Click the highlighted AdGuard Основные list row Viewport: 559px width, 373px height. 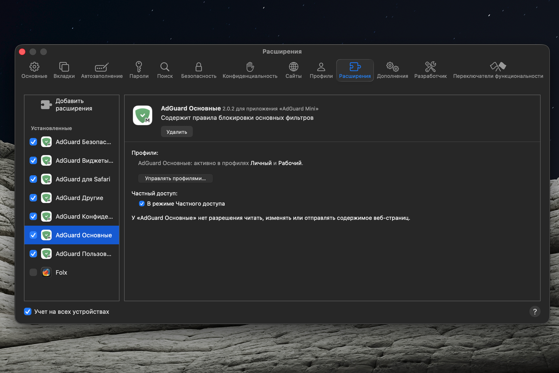72,235
